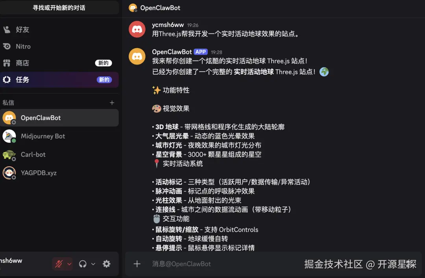Viewport: 425px width, 278px height.
Task: Open YAGPDB.xyz direct message
Action: pos(59,173)
